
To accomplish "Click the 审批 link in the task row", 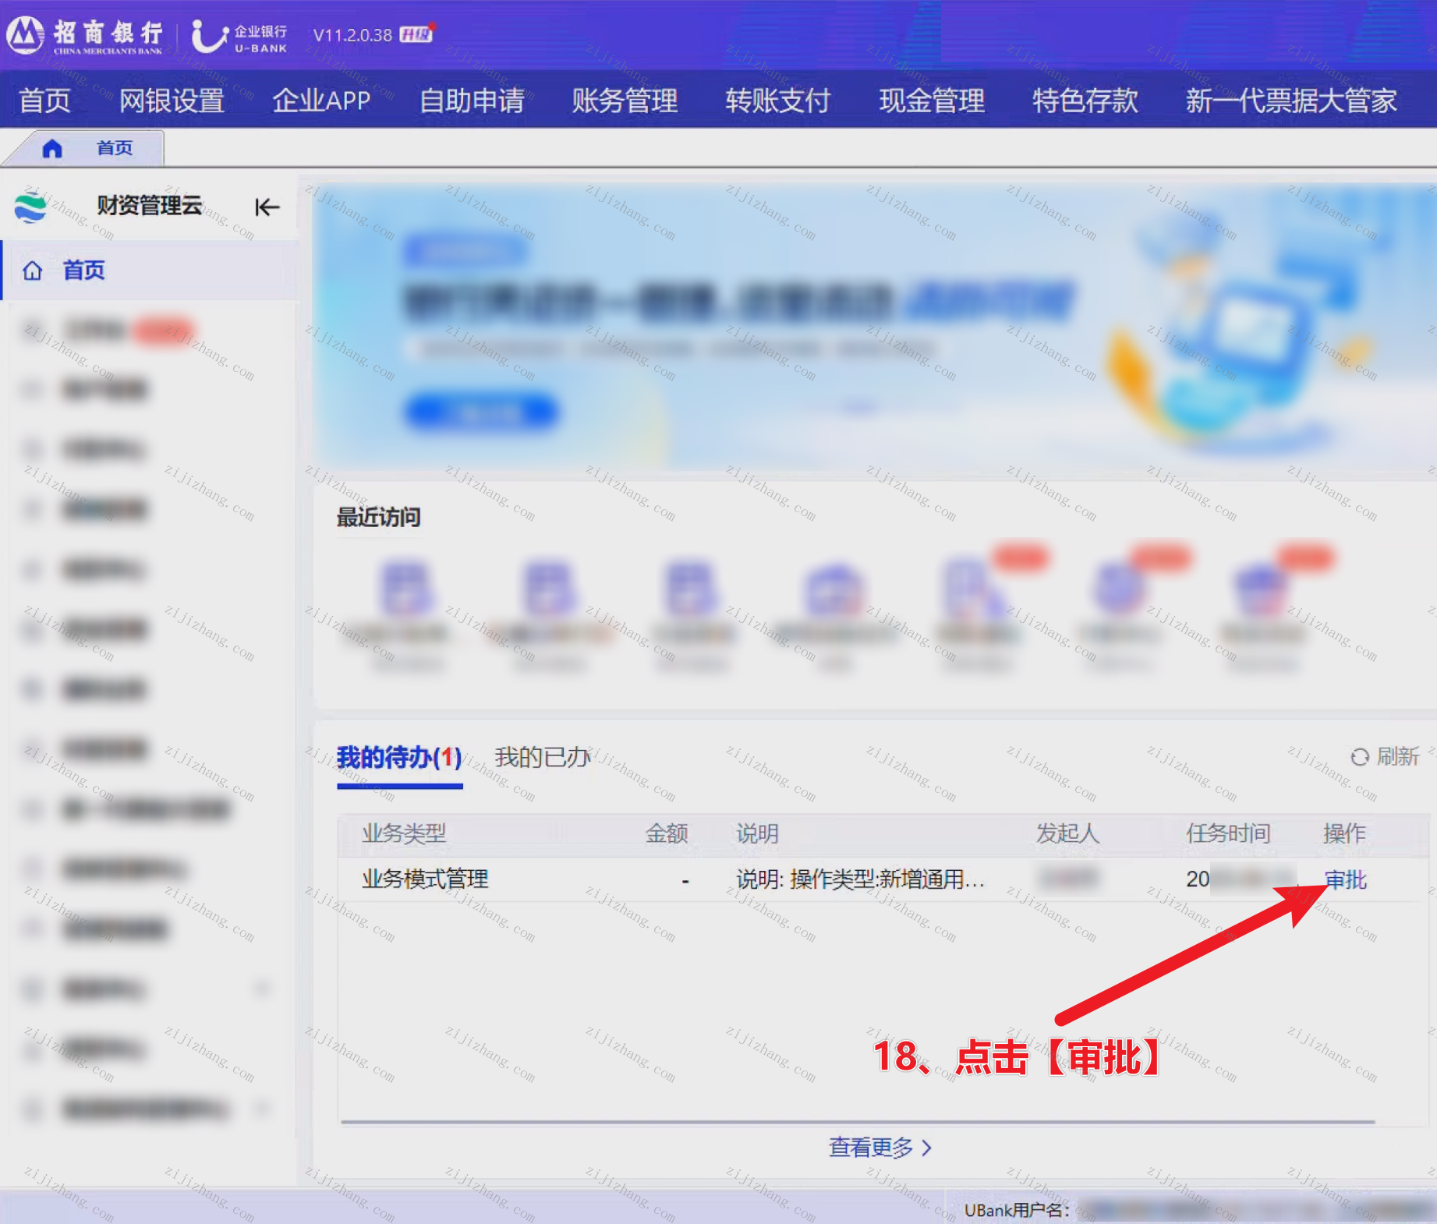I will (1346, 880).
